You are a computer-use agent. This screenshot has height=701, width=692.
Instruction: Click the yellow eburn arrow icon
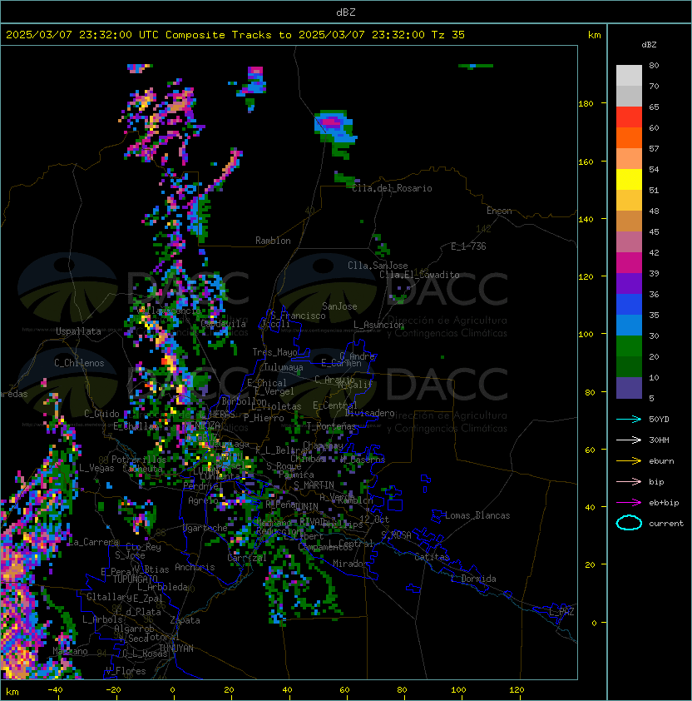(629, 461)
